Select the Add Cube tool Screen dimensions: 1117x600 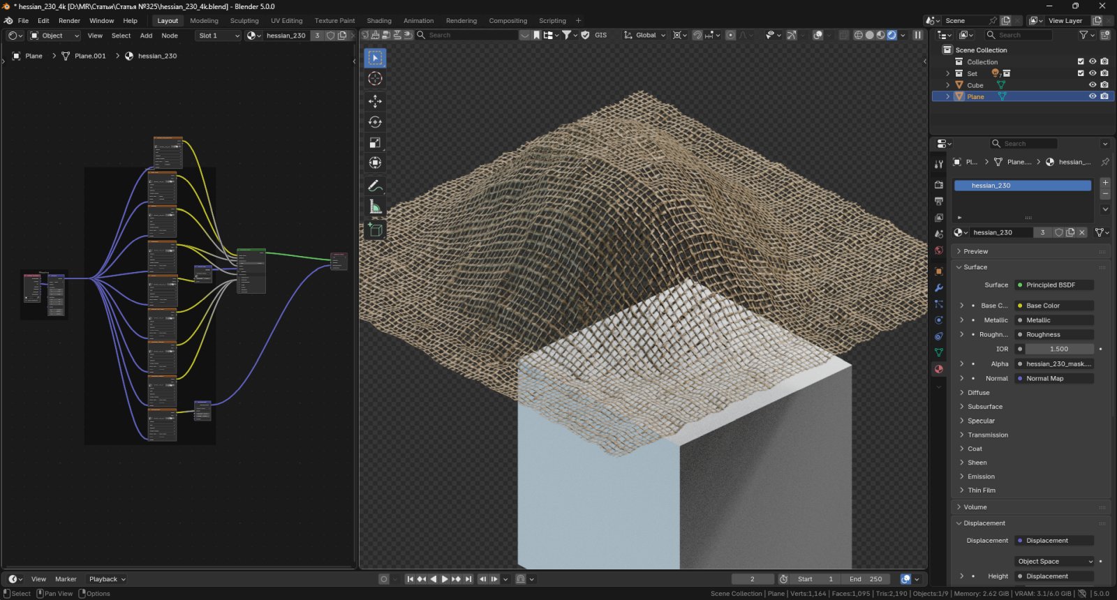(375, 230)
